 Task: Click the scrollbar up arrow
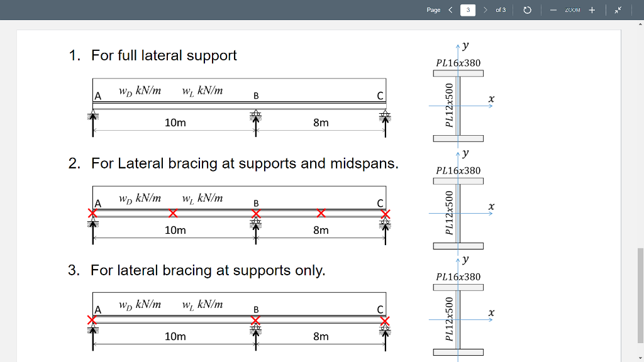(639, 24)
